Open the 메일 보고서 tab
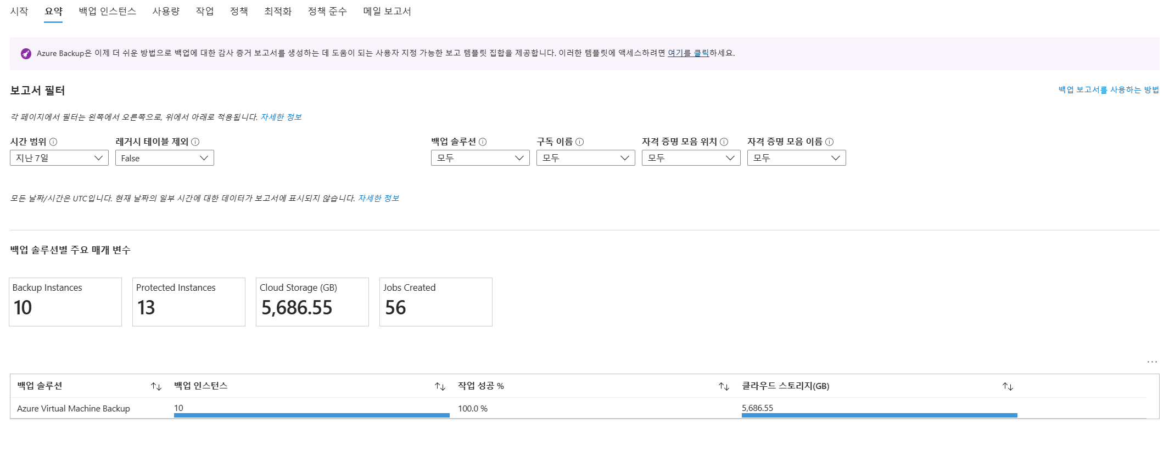 (387, 12)
